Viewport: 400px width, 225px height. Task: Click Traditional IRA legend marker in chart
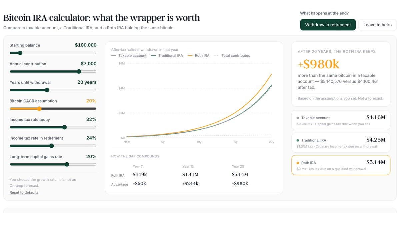[x=153, y=56]
